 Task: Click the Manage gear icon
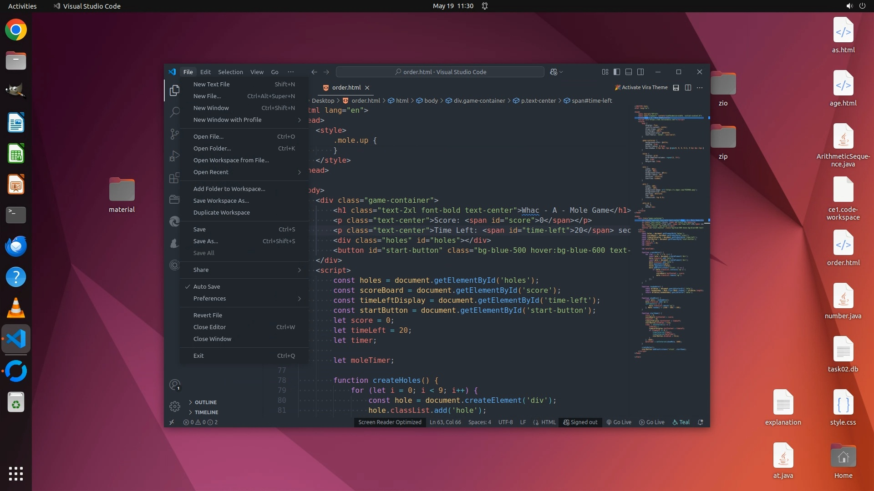point(175,406)
